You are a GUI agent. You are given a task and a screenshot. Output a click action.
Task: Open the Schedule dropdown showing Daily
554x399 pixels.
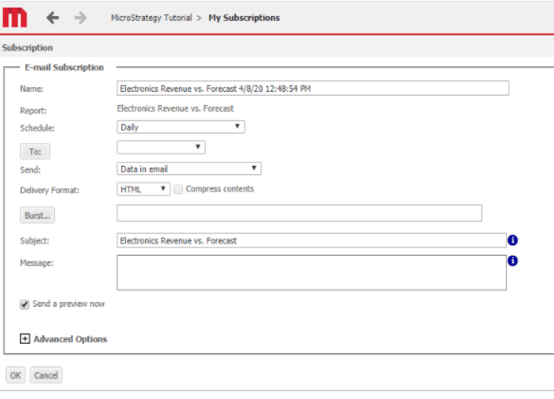180,127
